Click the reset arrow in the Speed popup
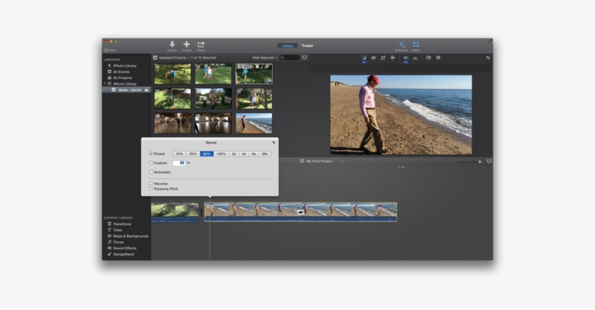Screen dimensions: 595x310 tap(274, 143)
